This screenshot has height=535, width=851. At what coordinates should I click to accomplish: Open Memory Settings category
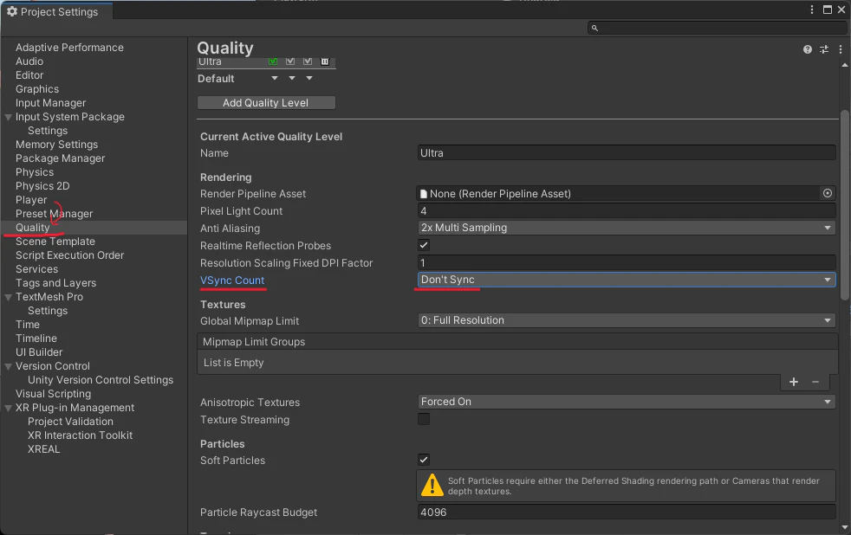(56, 145)
